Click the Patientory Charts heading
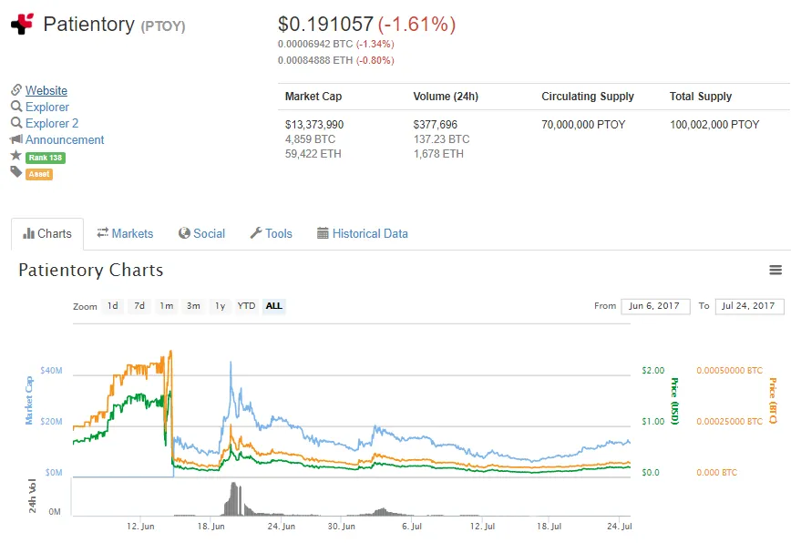801x553 pixels. pos(91,270)
